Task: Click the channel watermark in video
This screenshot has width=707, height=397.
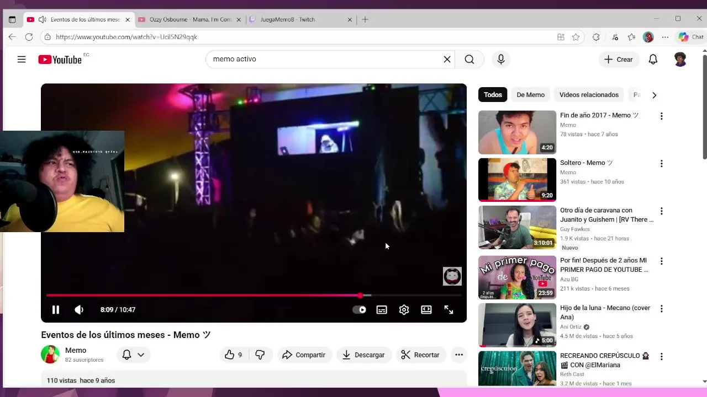Action: coord(452,276)
